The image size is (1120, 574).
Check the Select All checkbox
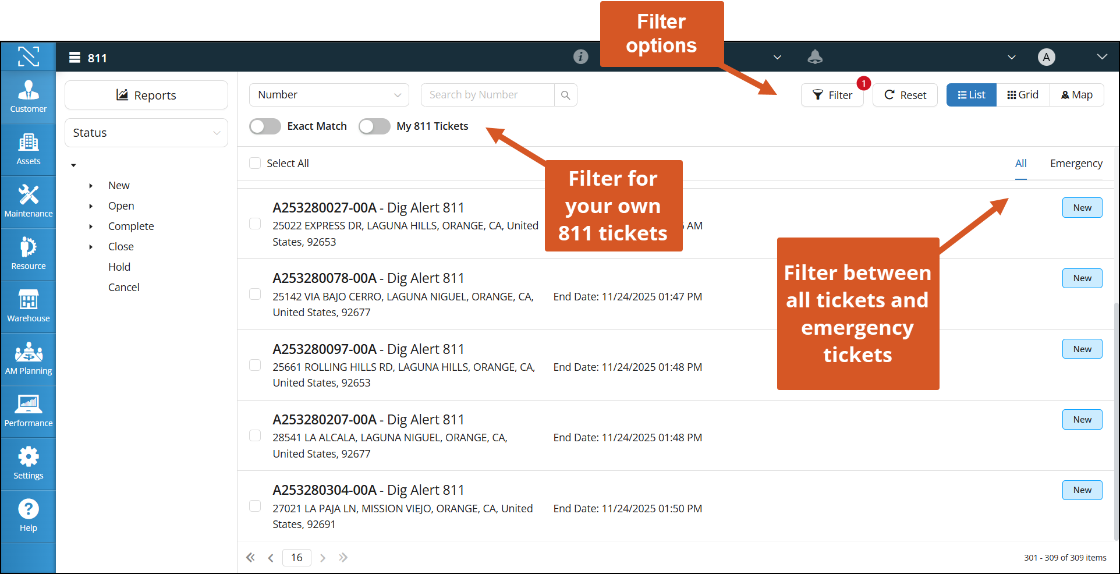point(255,163)
